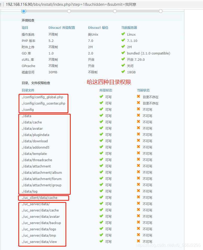Click the orange cross in the ./config row
The image size is (203, 250).
[139, 109]
